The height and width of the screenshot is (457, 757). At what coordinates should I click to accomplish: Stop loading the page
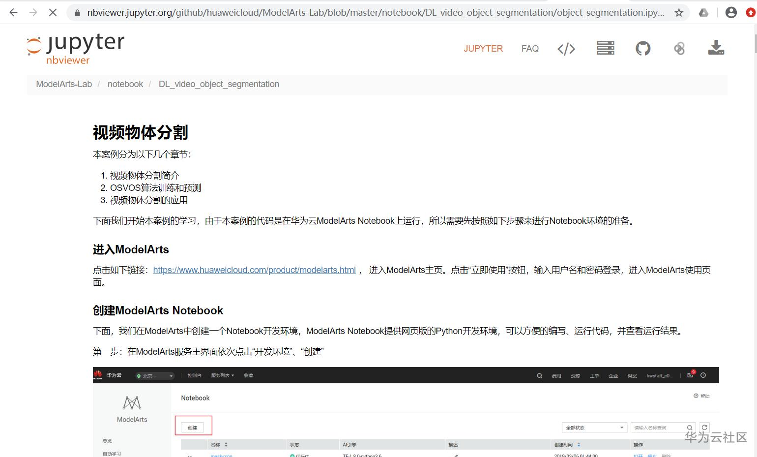53,12
